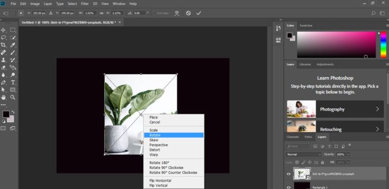Switch to the Channels tab

click(292, 137)
